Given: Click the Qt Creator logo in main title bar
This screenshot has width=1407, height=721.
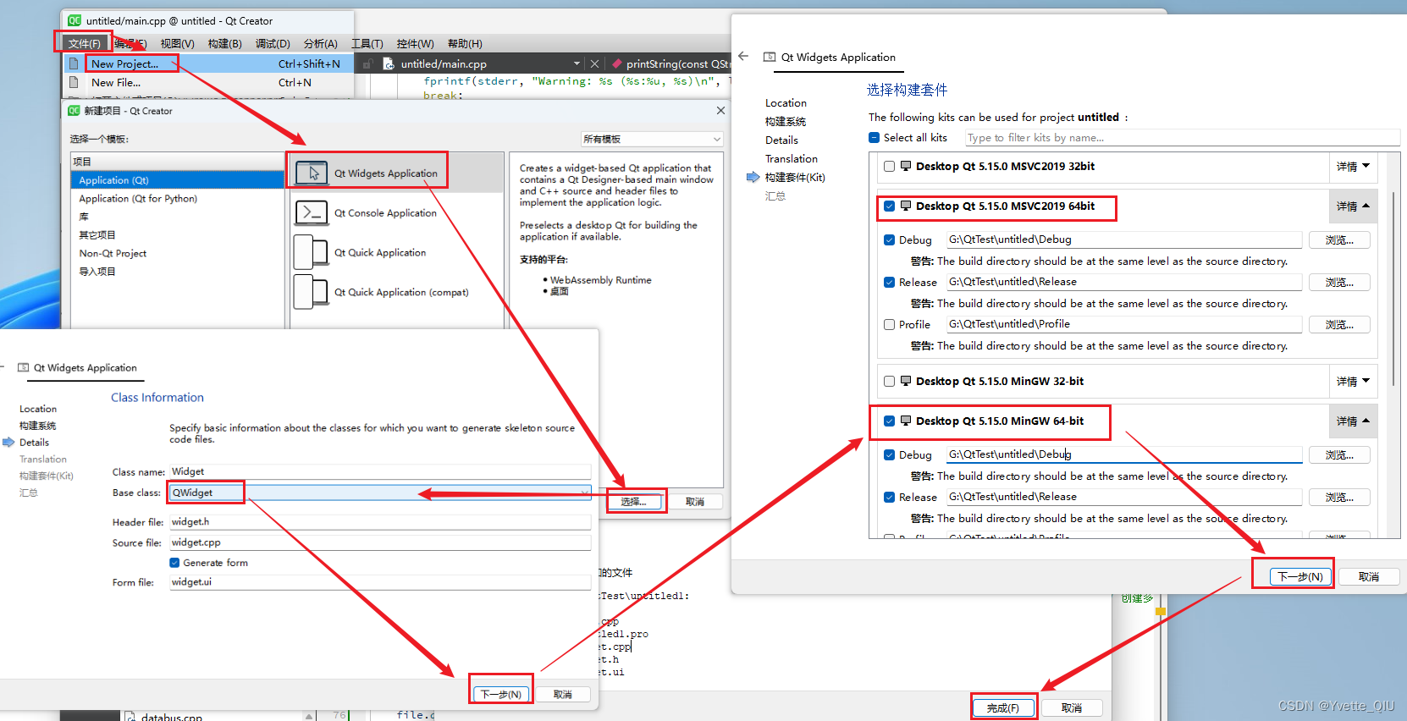Looking at the screenshot, I should click(74, 20).
